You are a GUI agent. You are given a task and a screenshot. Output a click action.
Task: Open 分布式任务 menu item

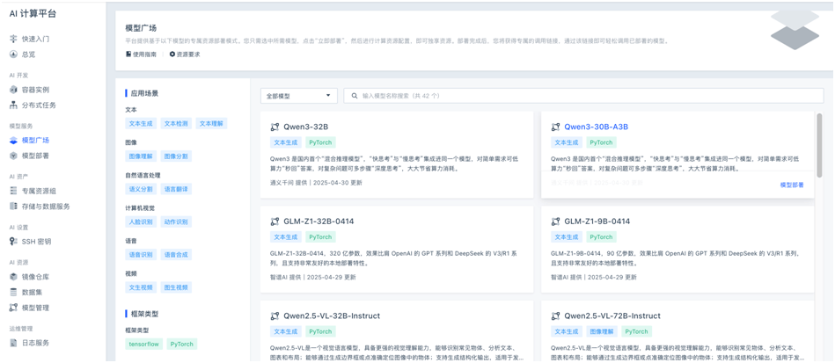[39, 105]
